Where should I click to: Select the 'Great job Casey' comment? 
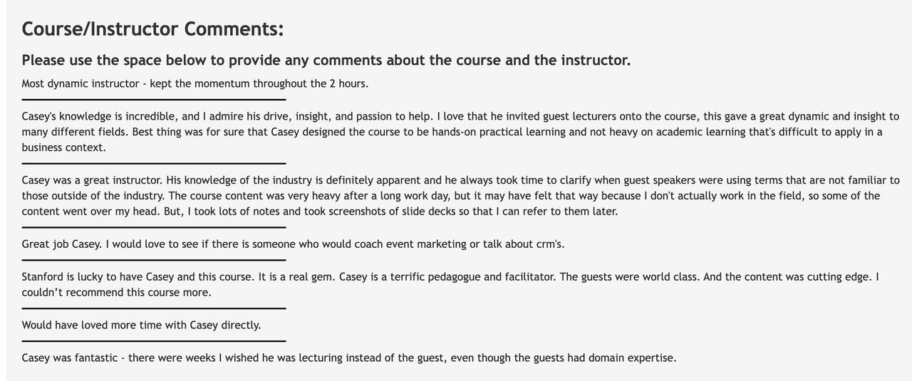(293, 244)
